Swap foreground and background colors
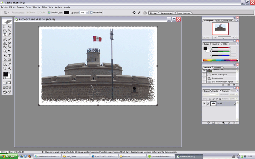The image size is (255, 159). tap(10, 73)
